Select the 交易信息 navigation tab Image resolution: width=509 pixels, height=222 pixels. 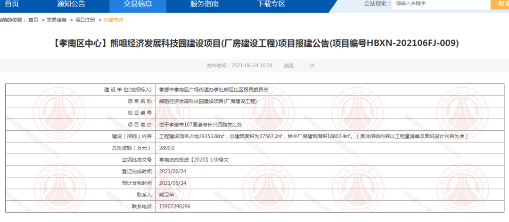click(x=138, y=4)
